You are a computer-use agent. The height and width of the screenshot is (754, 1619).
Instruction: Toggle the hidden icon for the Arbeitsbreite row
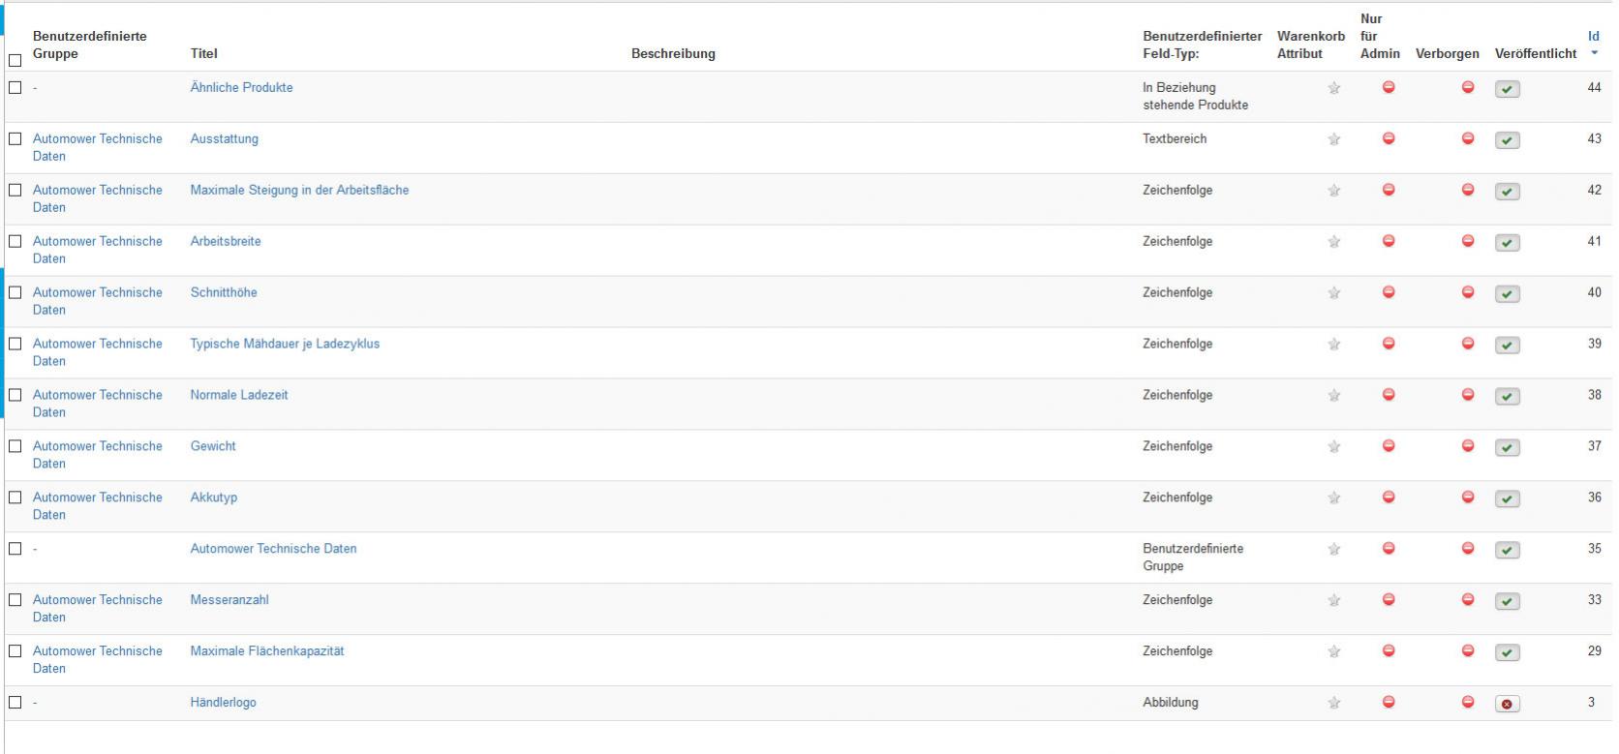point(1467,241)
